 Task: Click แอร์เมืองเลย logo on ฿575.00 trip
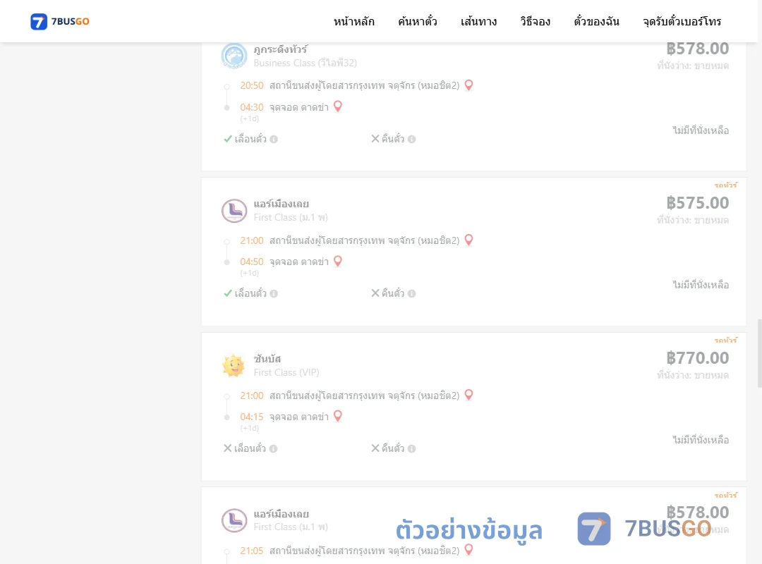coord(234,211)
